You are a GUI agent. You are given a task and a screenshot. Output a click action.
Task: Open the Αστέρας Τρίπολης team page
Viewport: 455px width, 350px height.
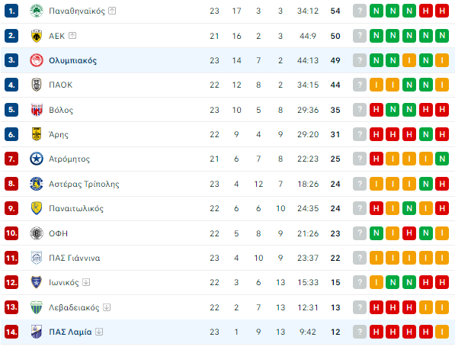[84, 184]
